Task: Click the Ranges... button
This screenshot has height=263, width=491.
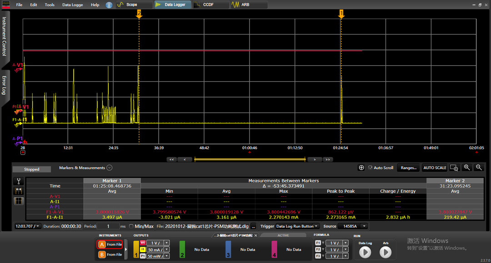Action: tap(408, 168)
